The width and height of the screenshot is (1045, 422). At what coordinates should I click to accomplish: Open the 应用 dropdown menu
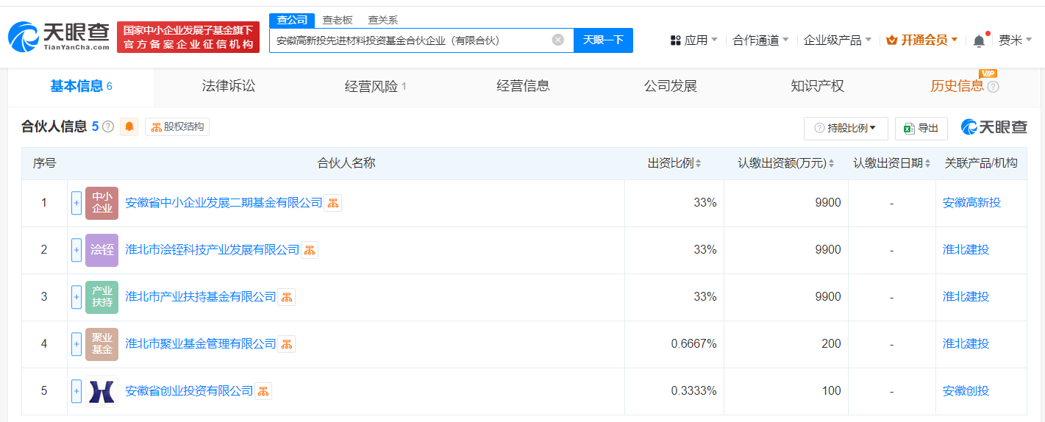pyautogui.click(x=694, y=40)
